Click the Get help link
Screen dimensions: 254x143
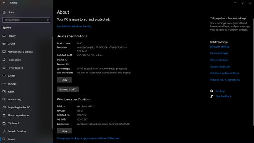point(220,91)
